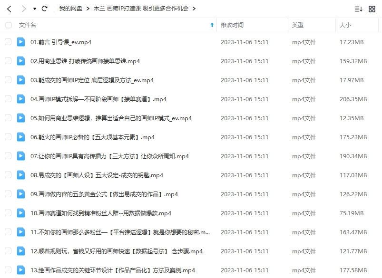This screenshot has height=278, width=382.
Task: Check the box for 02.用商业思维 file
Action: point(8,61)
